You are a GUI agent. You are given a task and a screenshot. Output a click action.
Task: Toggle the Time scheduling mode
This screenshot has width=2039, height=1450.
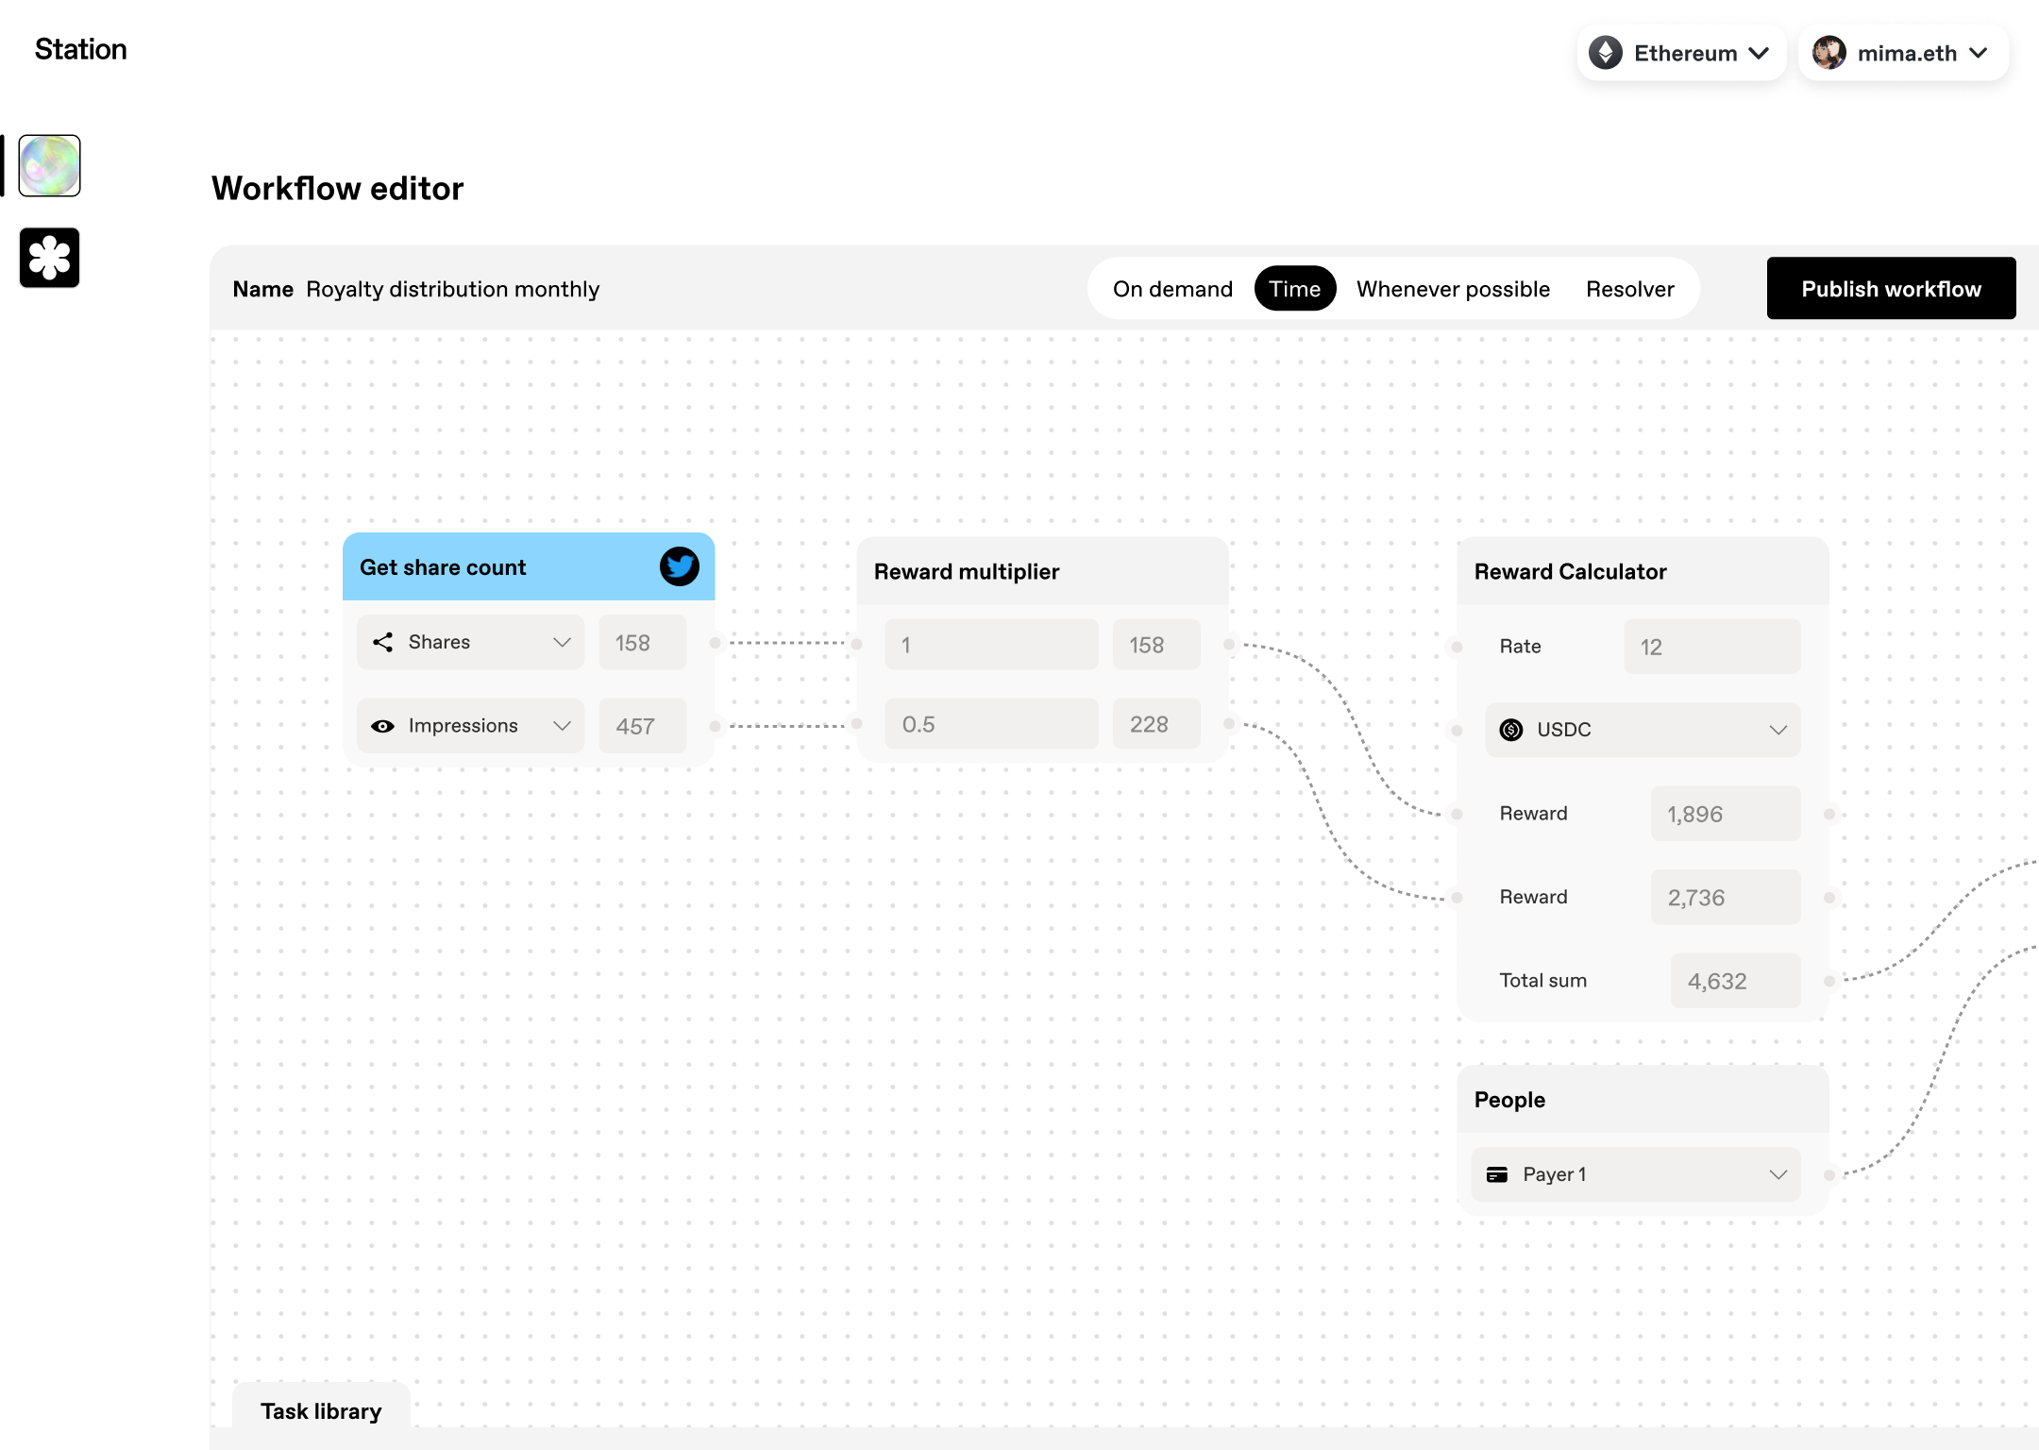(1294, 289)
